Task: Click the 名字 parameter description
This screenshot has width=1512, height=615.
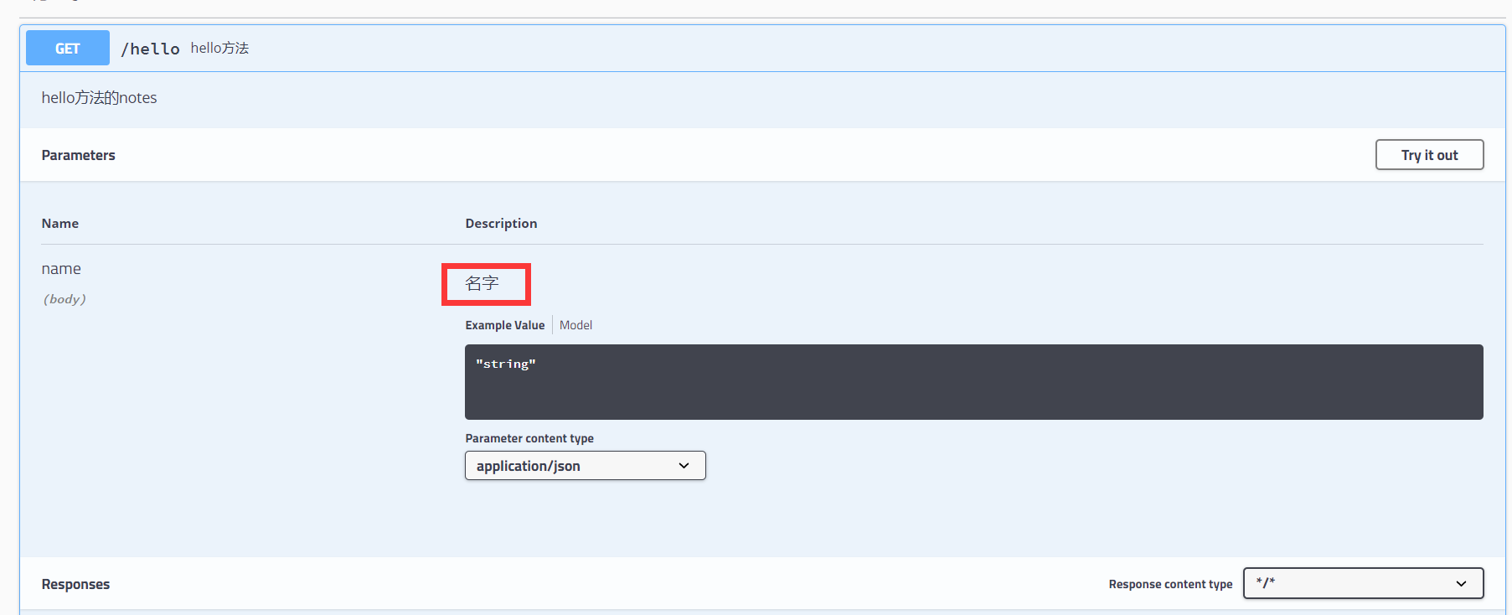Action: 482,284
